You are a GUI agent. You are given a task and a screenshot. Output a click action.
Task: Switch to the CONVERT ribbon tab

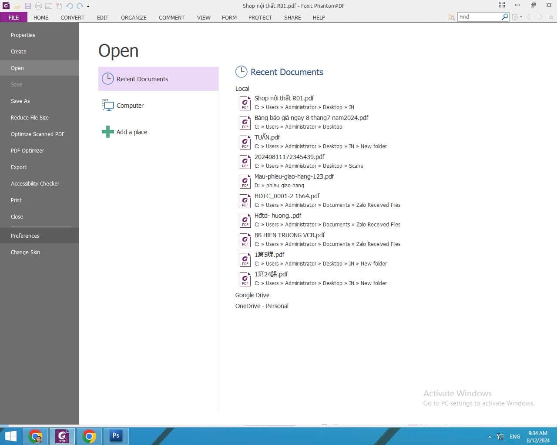(73, 17)
